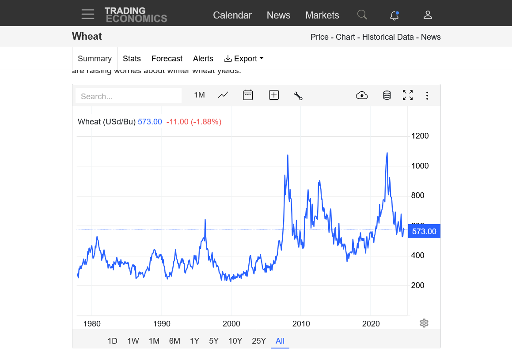Screen dimensions: 512x356
Task: Change chart type with line icon
Action: [223, 95]
